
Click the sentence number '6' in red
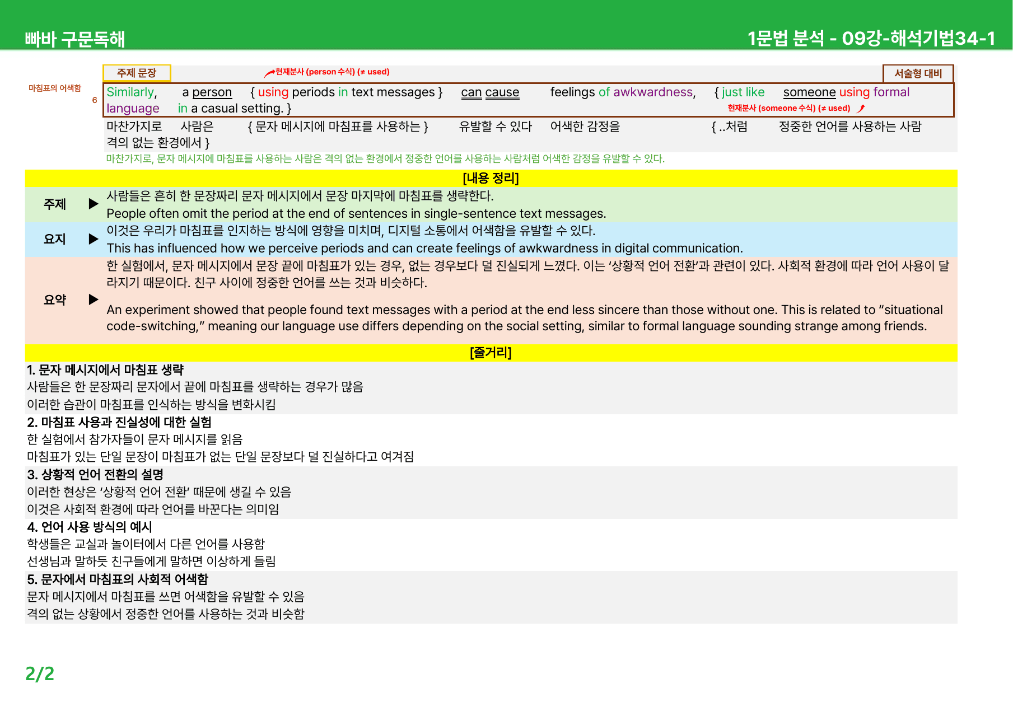(95, 100)
